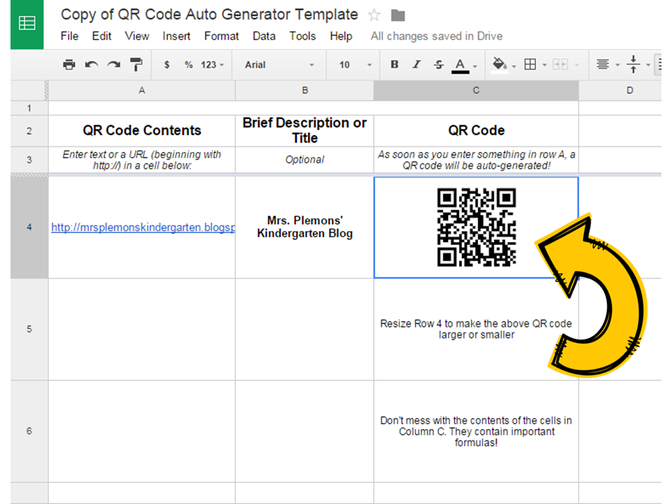Redo the last action
Viewport: 672px width, 504px height.
(114, 64)
